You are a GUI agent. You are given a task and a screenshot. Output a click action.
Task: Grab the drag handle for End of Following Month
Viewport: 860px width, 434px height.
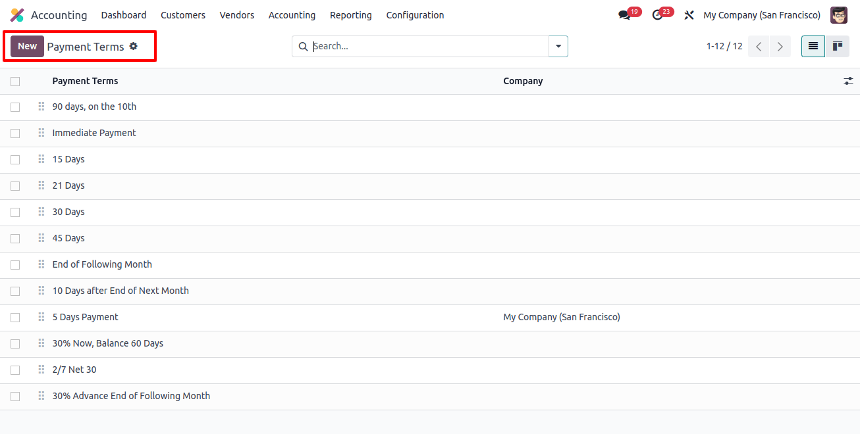41,264
